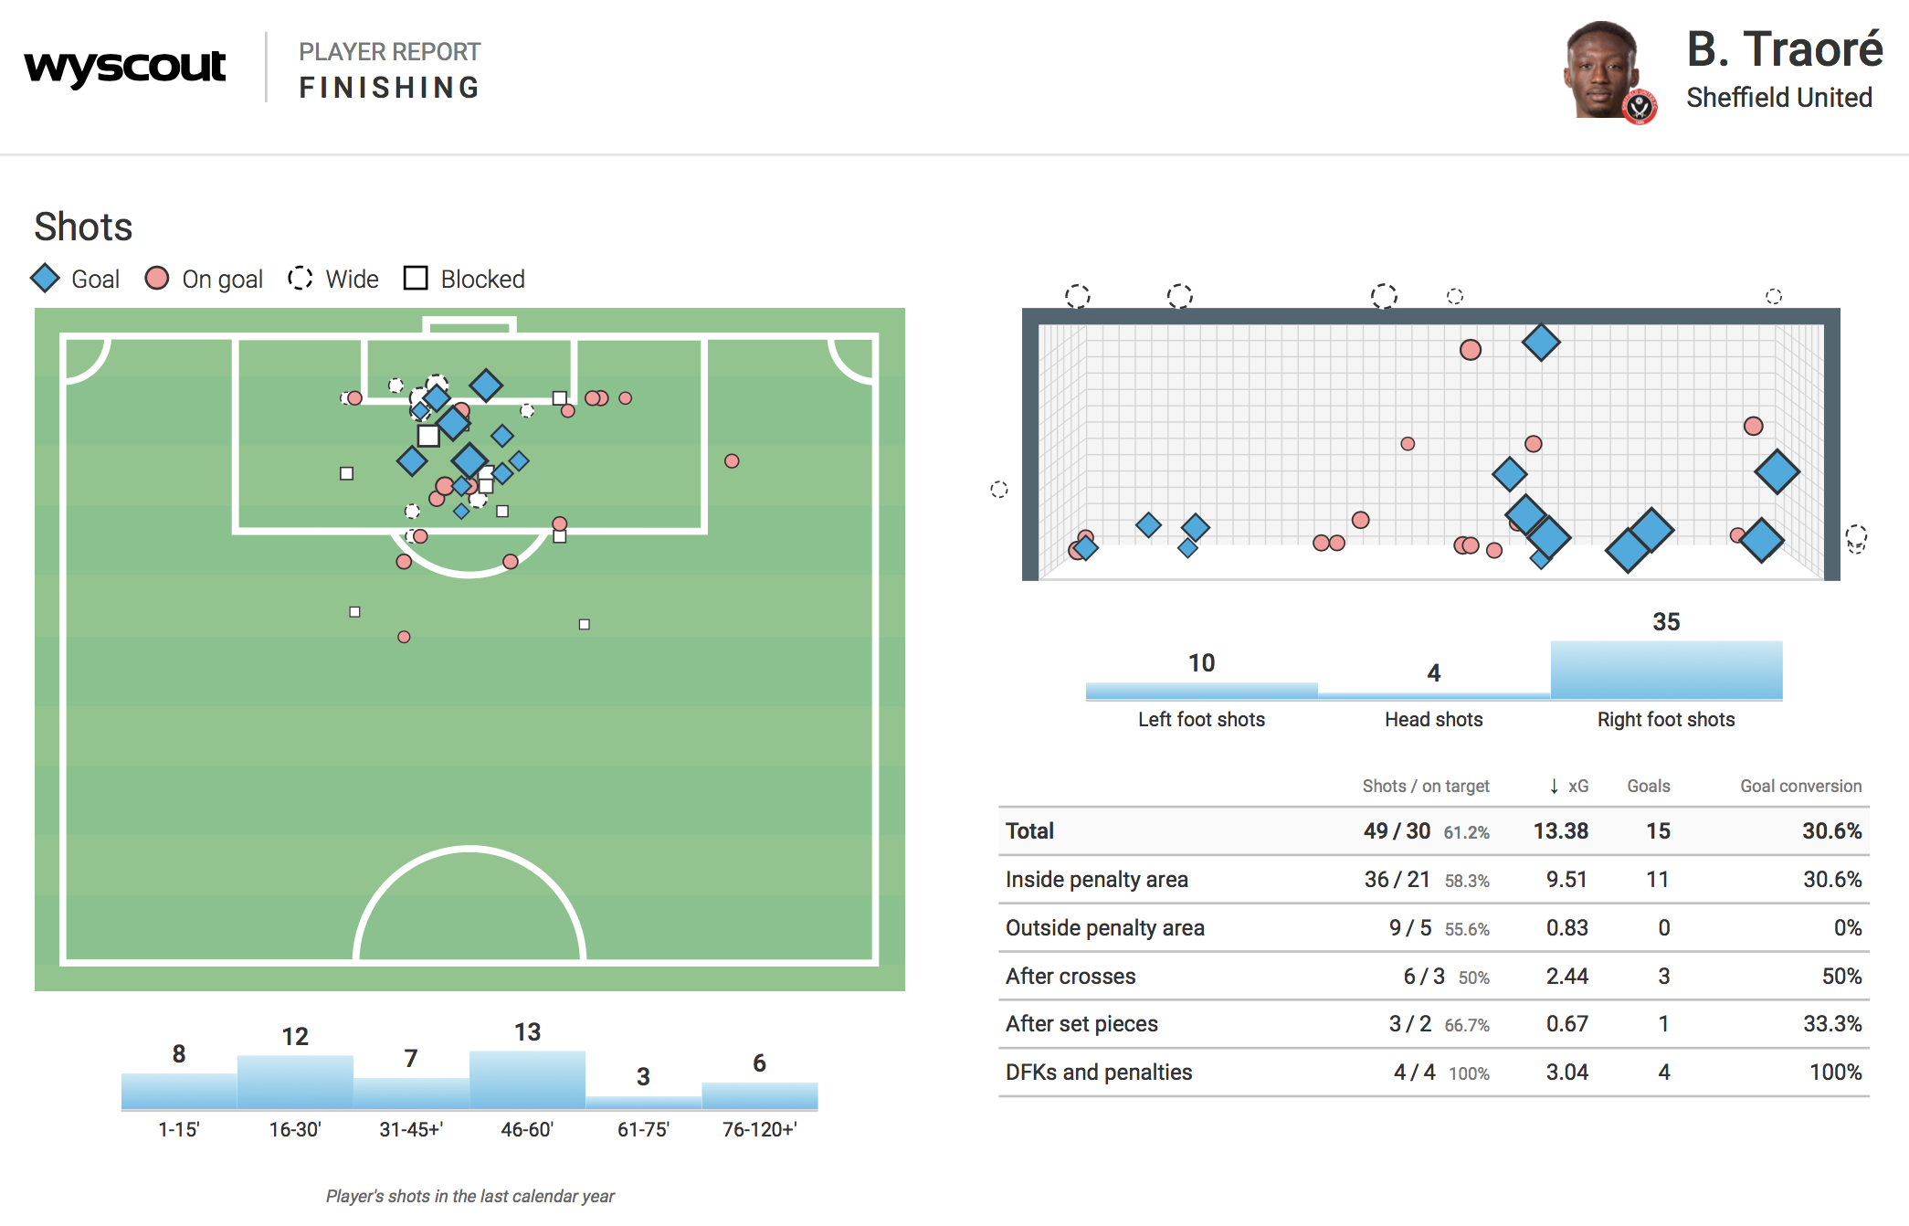Click the red On goal legend circle
Screen dimensions: 1909x1226
[157, 279]
